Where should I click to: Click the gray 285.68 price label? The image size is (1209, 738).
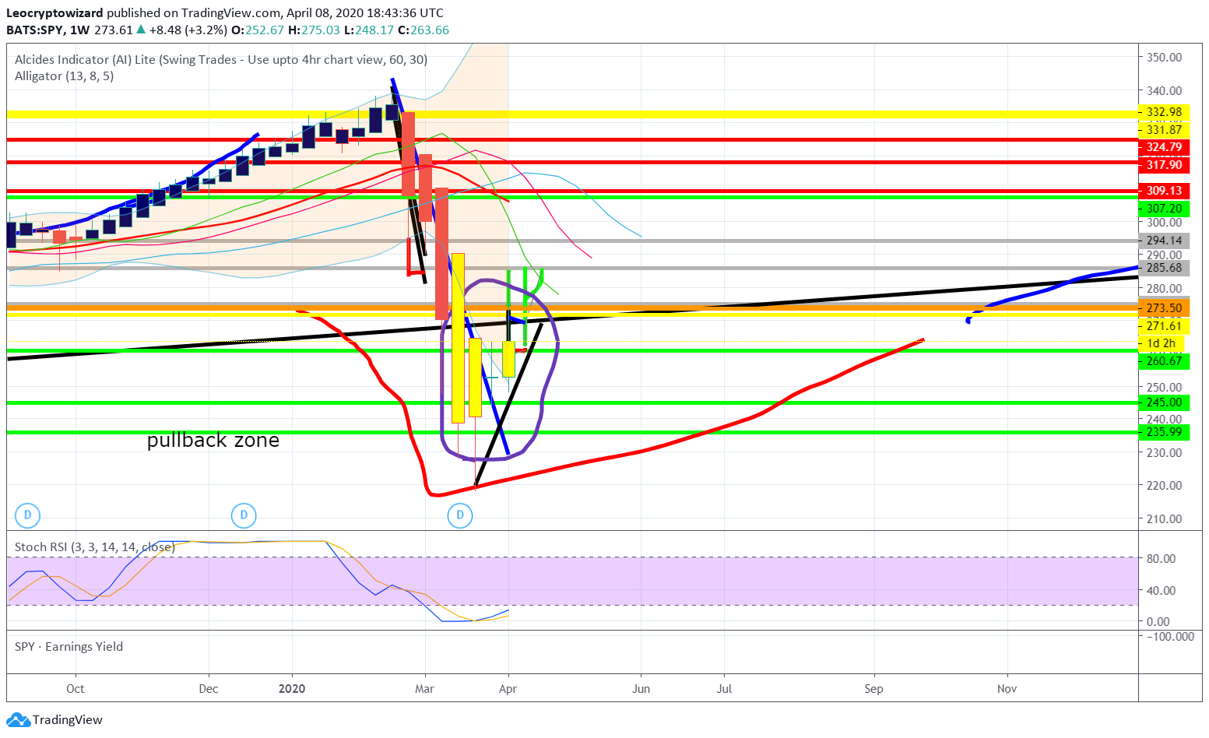coord(1164,268)
